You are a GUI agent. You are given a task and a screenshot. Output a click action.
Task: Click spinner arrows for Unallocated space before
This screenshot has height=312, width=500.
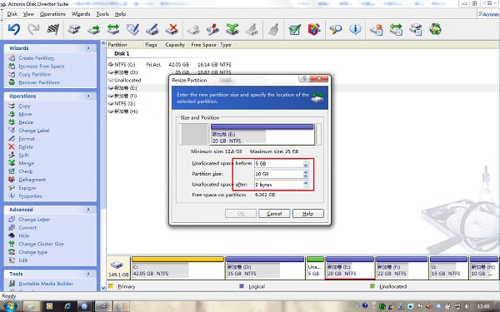click(x=306, y=164)
